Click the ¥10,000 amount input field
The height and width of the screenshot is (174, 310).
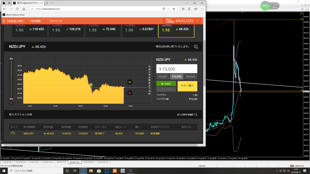click(177, 69)
